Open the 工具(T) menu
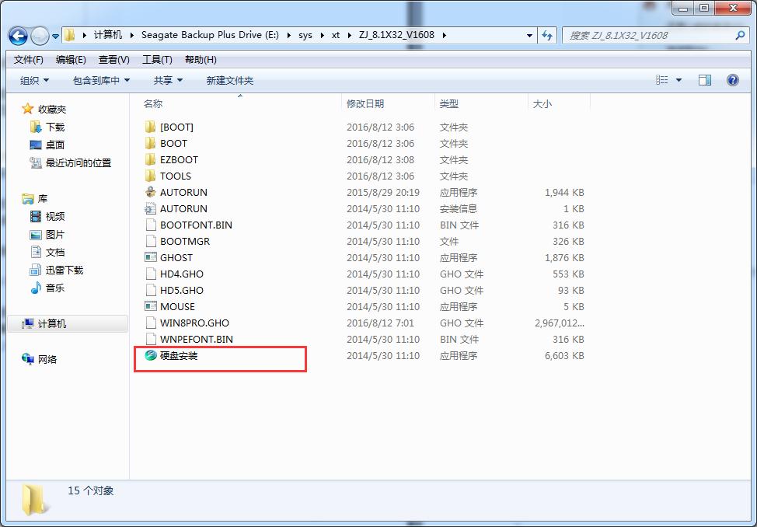 point(156,60)
